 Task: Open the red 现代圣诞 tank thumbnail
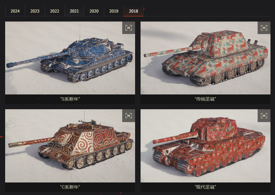pyautogui.click(x=206, y=146)
